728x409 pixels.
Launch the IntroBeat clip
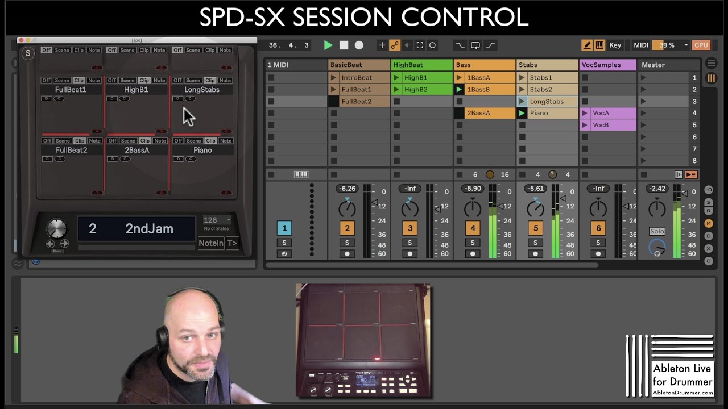coord(333,77)
